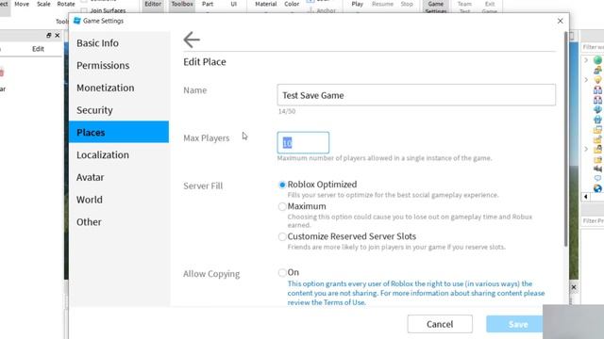Open the Security settings tab
604x339 pixels.
pos(119,110)
